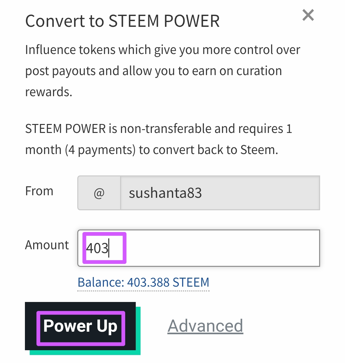Place cursor after 403 in Amount
The height and width of the screenshot is (363, 345).
(109, 248)
